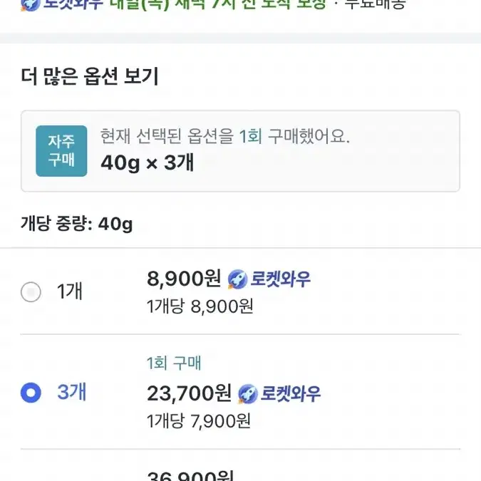Viewport: 481px width, 481px height.
Task: Select the 1개 radio button
Action: 31,291
